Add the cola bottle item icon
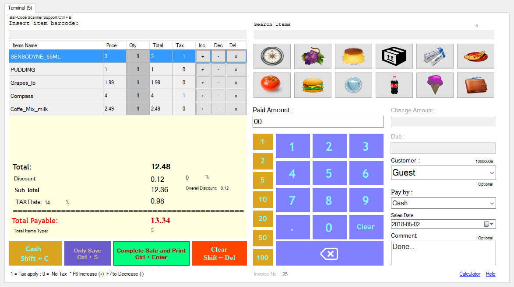Image resolution: width=514 pixels, height=287 pixels. click(394, 85)
